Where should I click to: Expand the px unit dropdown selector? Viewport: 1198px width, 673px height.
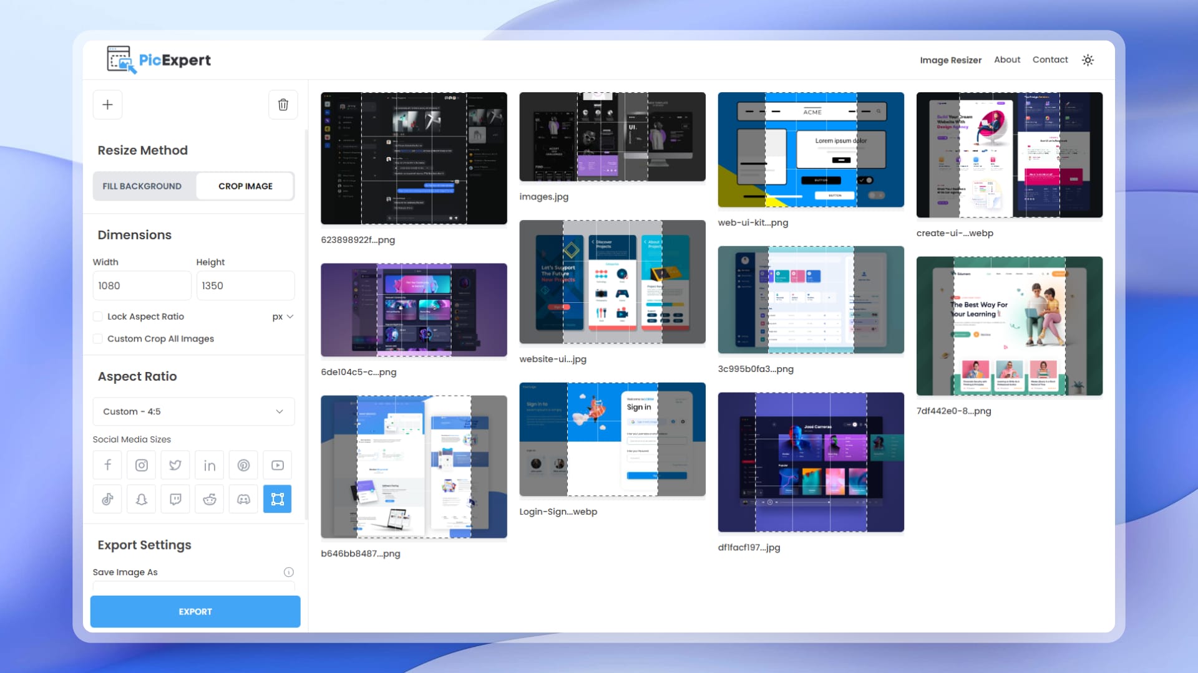pyautogui.click(x=284, y=317)
